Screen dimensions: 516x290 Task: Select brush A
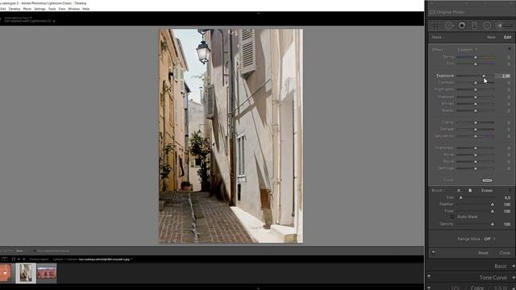pyautogui.click(x=459, y=190)
